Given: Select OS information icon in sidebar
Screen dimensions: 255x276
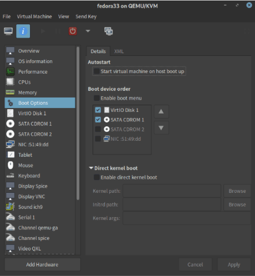Looking at the screenshot, I should coord(11,62).
